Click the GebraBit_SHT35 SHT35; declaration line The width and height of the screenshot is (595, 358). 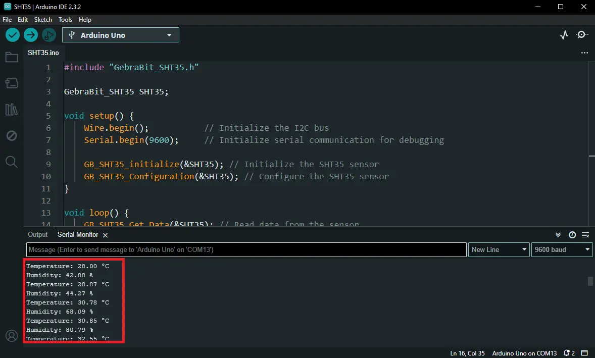pyautogui.click(x=116, y=91)
